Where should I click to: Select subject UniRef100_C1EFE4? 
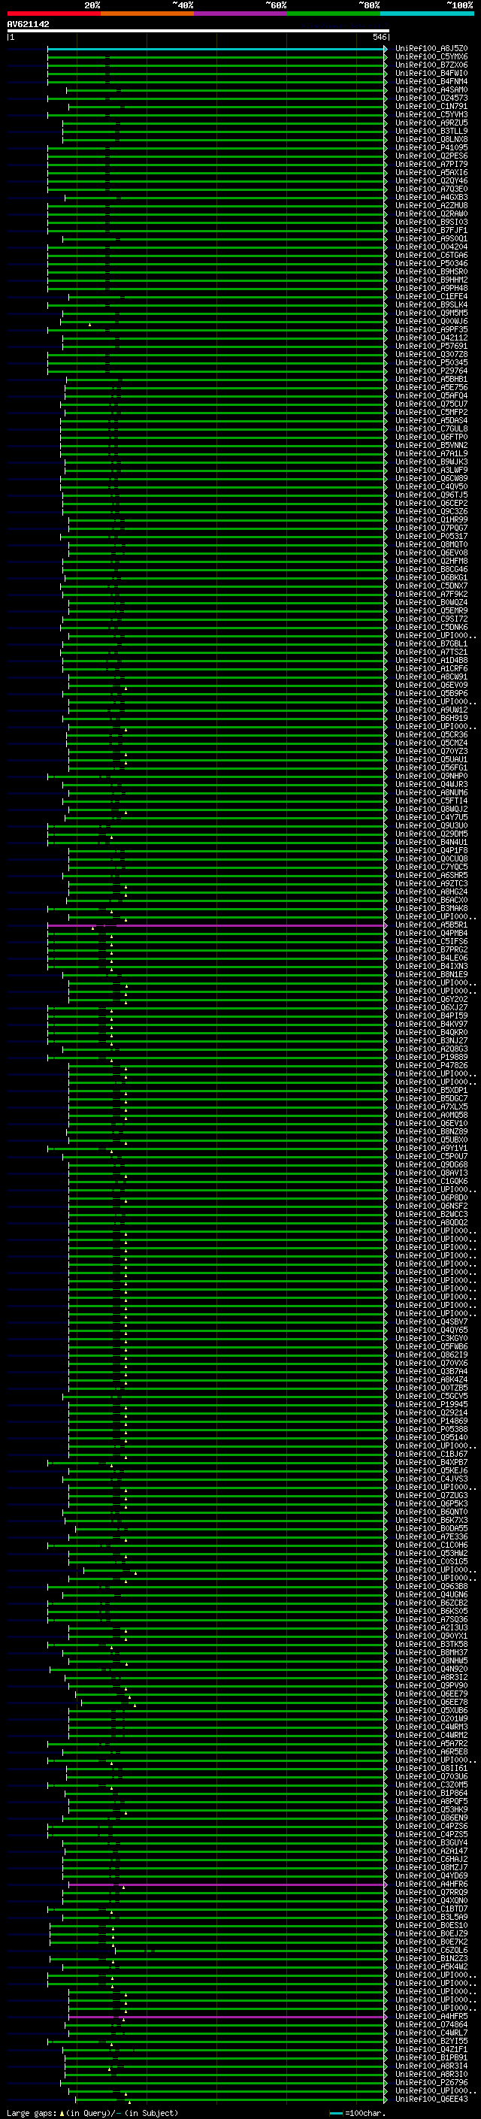(x=431, y=296)
